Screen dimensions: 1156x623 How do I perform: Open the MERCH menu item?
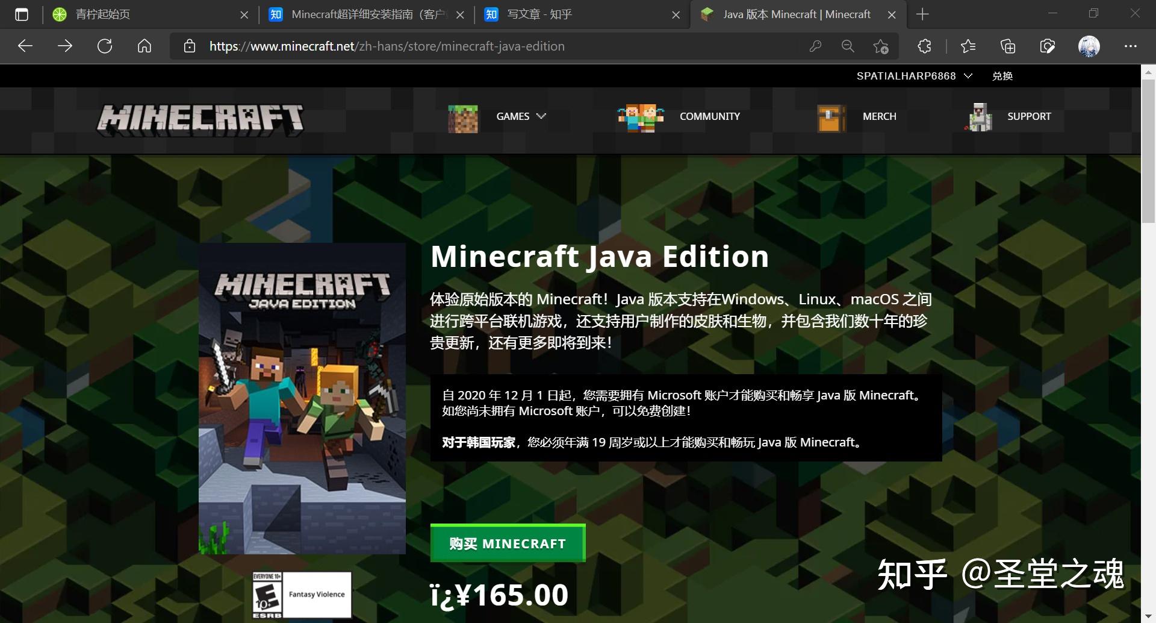[879, 116]
